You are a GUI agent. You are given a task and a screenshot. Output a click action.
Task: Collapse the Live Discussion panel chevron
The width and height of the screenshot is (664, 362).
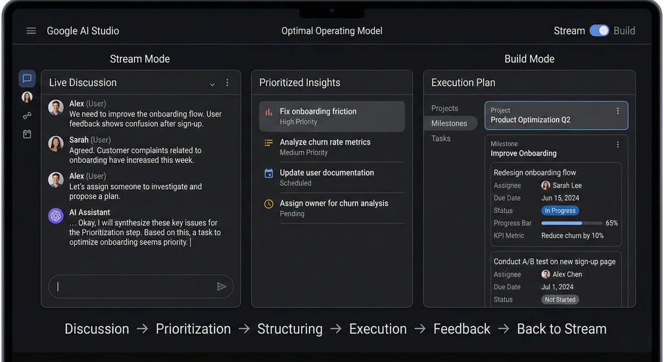click(212, 84)
